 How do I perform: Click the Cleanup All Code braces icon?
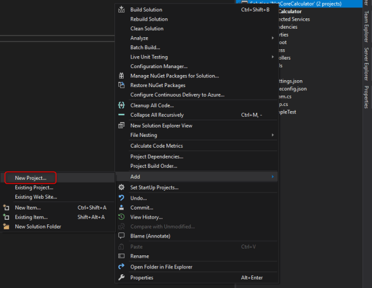pyautogui.click(x=121, y=105)
